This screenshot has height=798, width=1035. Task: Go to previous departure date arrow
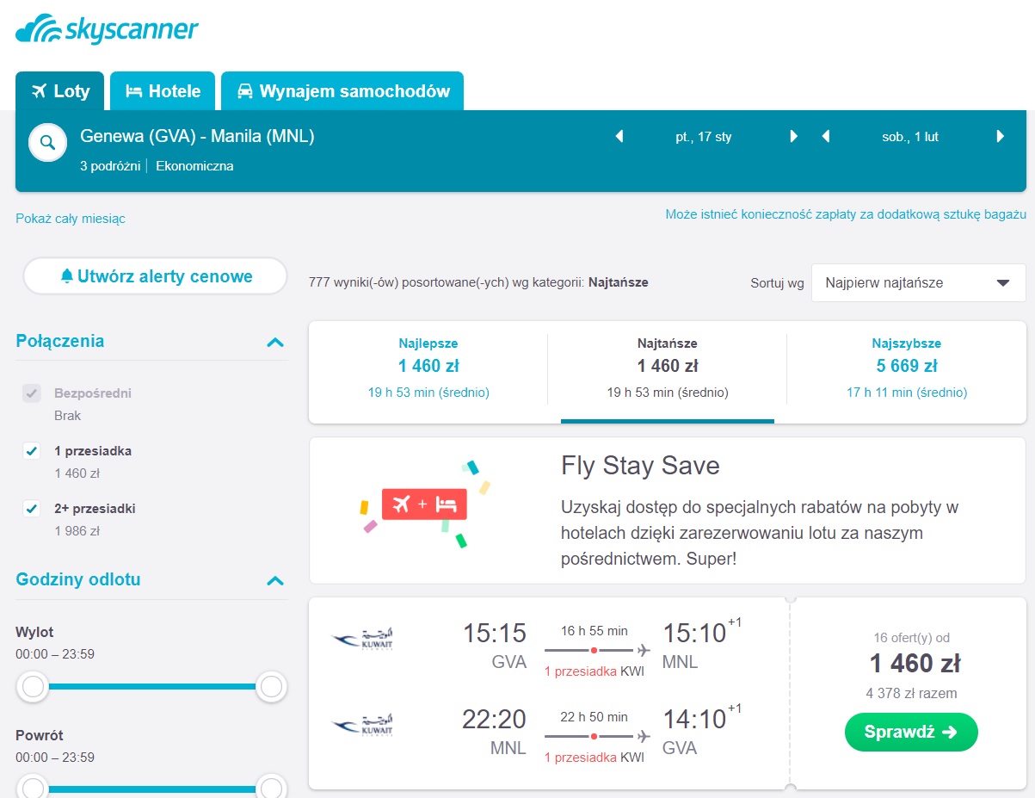(619, 136)
